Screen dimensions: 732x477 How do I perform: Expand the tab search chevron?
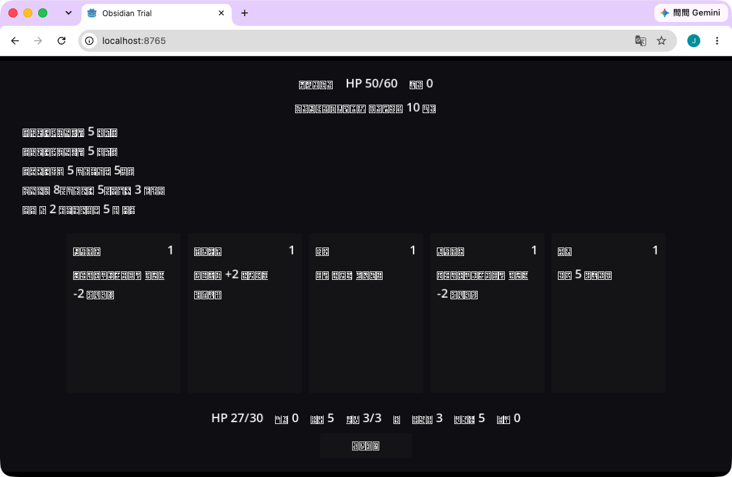(69, 13)
